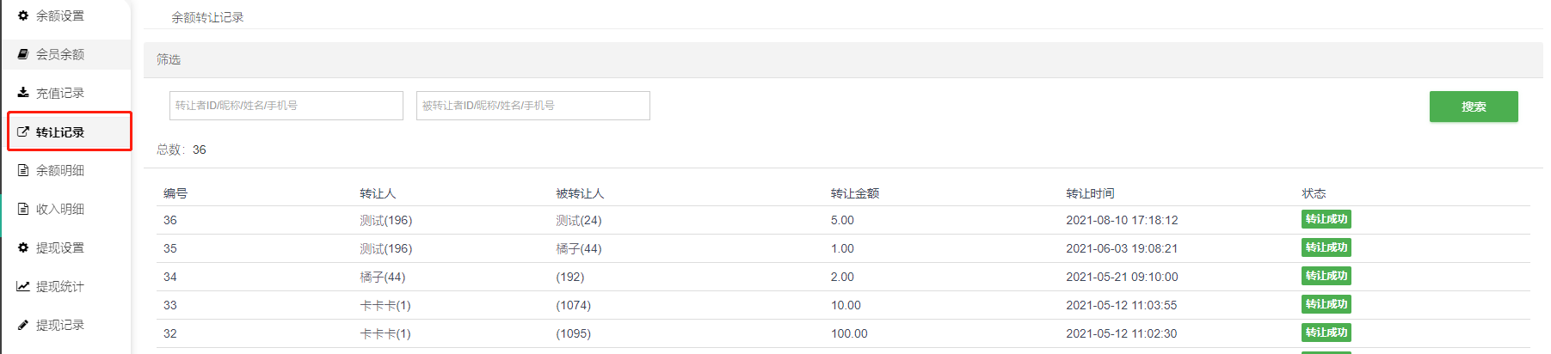The height and width of the screenshot is (354, 1551).
Task: Open recipient 橘子(44) link in row 35
Action: point(579,248)
